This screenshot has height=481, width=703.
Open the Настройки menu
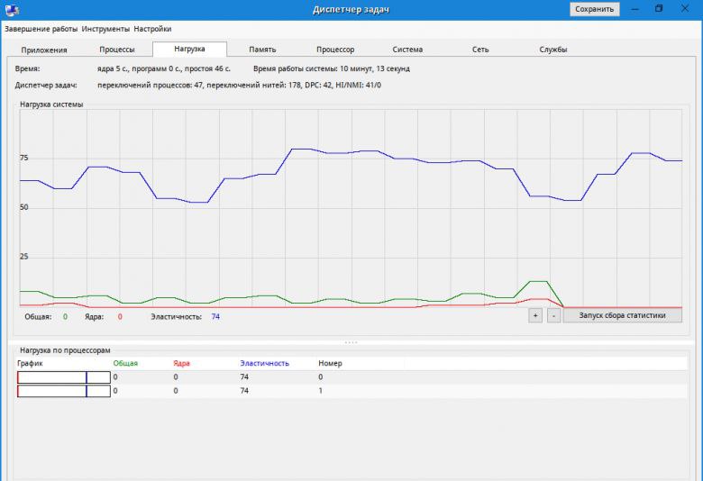pyautogui.click(x=152, y=29)
